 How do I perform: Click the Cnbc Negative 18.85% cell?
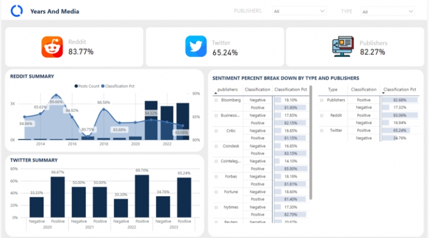[x=291, y=131]
